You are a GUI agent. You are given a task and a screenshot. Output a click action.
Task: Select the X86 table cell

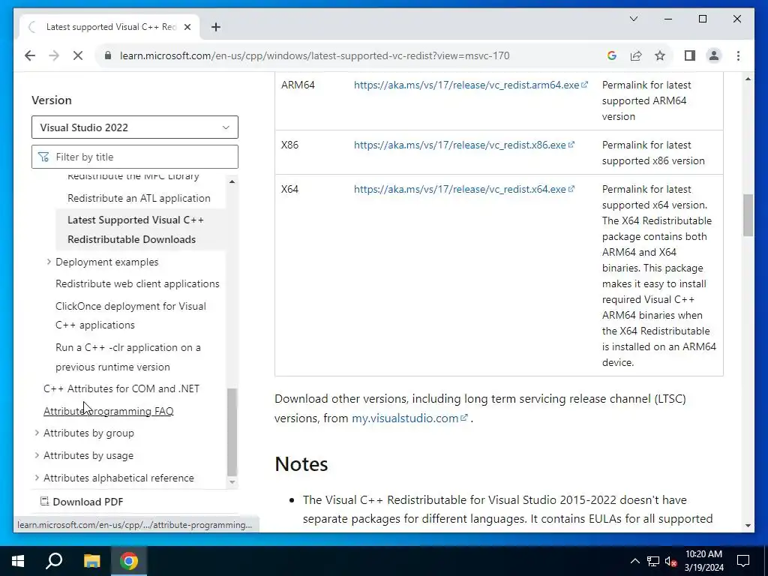point(289,145)
